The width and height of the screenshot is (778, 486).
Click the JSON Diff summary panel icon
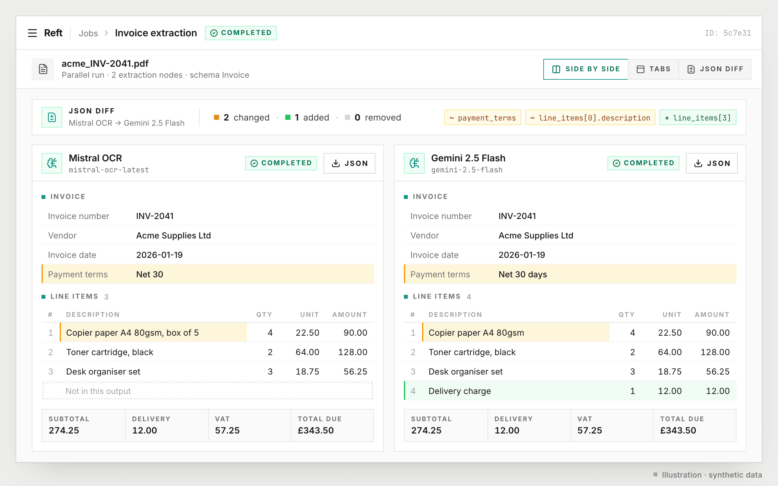52,117
